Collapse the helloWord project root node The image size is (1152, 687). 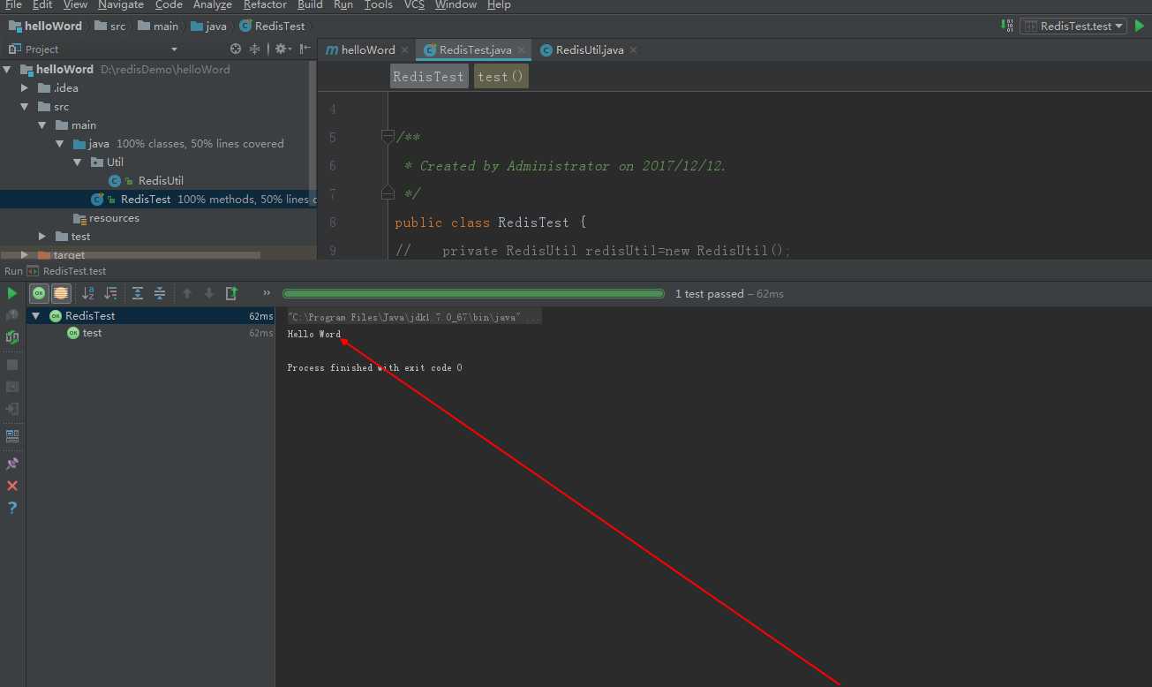[x=7, y=69]
